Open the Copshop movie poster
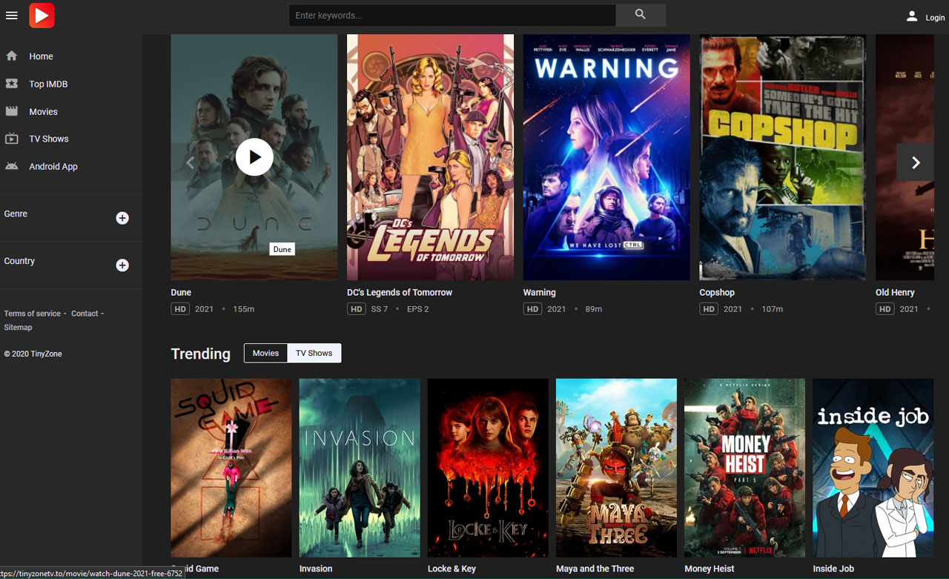This screenshot has width=949, height=579. (x=783, y=157)
